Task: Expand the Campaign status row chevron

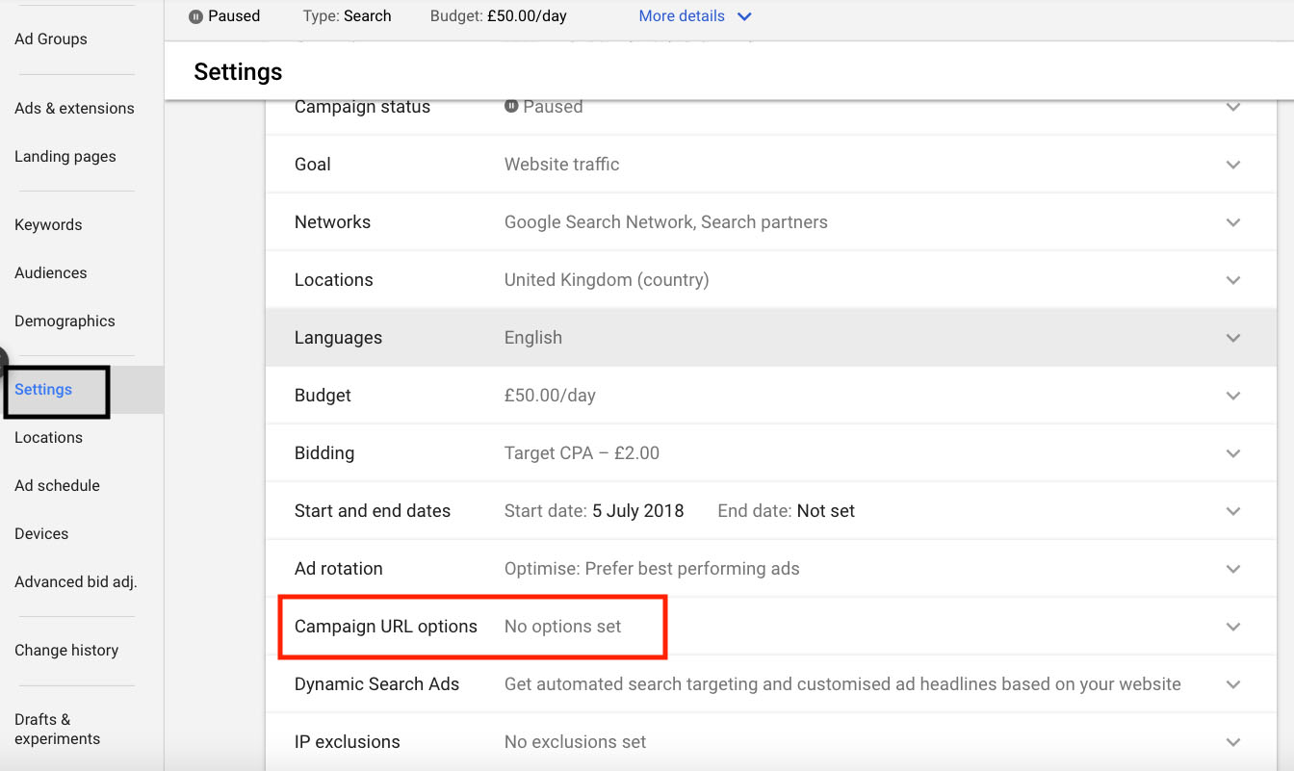Action: point(1233,107)
